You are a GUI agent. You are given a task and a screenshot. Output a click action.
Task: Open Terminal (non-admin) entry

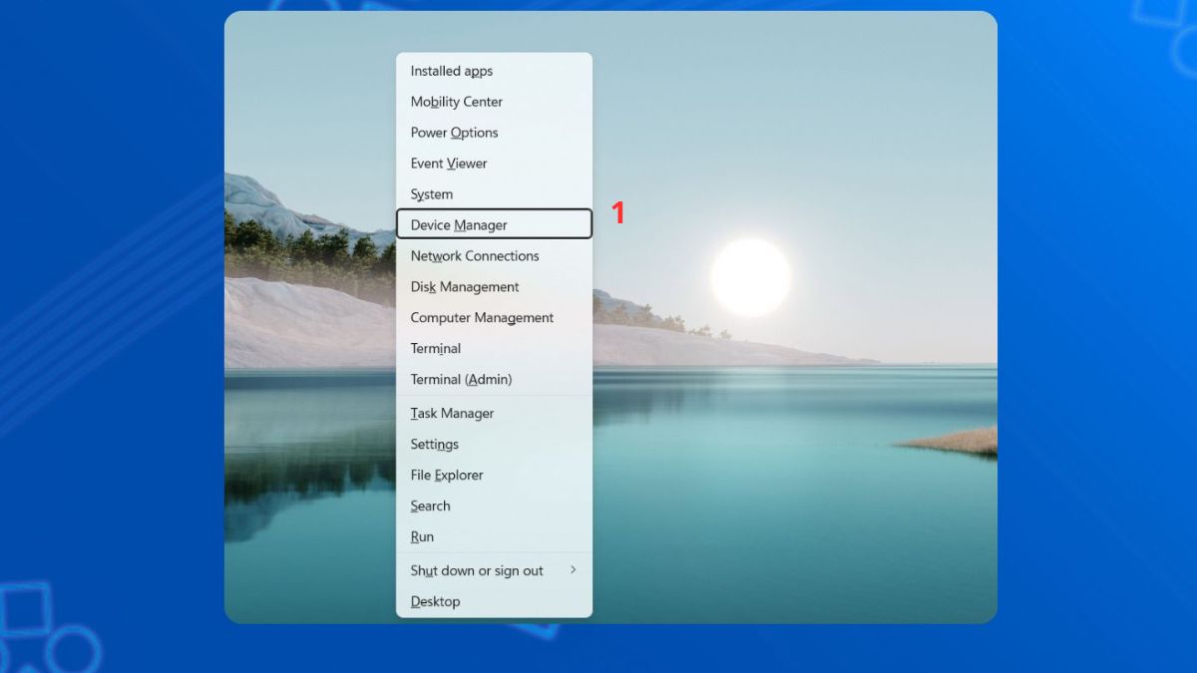tap(436, 349)
